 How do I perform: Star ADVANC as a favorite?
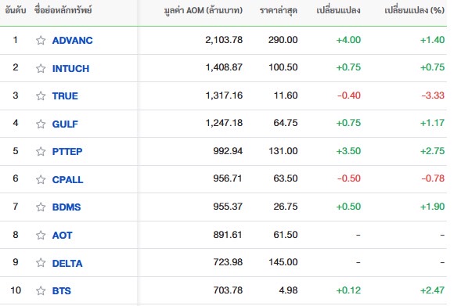pos(41,40)
